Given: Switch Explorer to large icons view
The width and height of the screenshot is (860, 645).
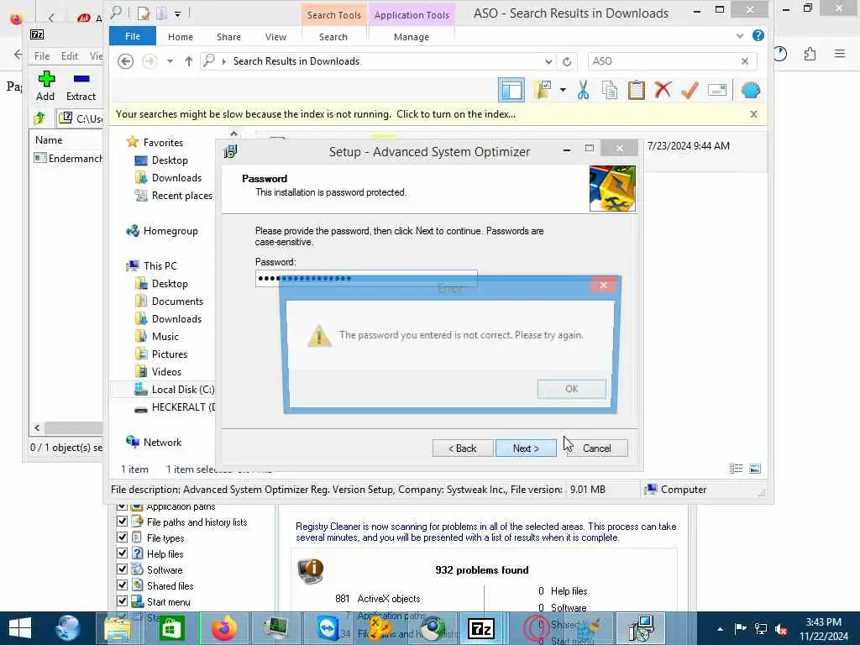Looking at the screenshot, I should [755, 469].
